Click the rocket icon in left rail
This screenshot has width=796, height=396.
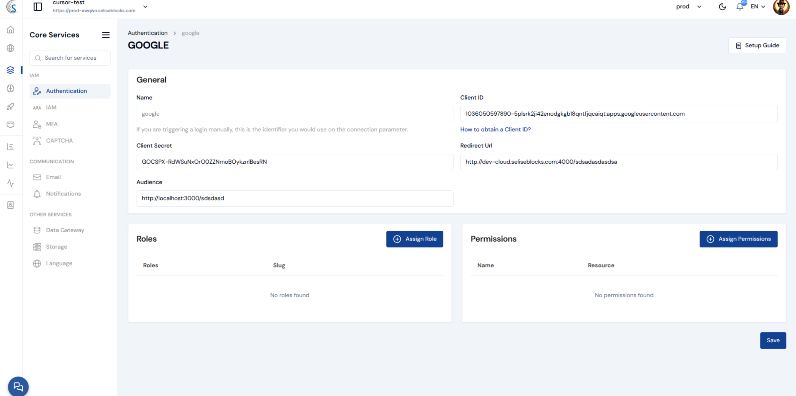pos(11,106)
